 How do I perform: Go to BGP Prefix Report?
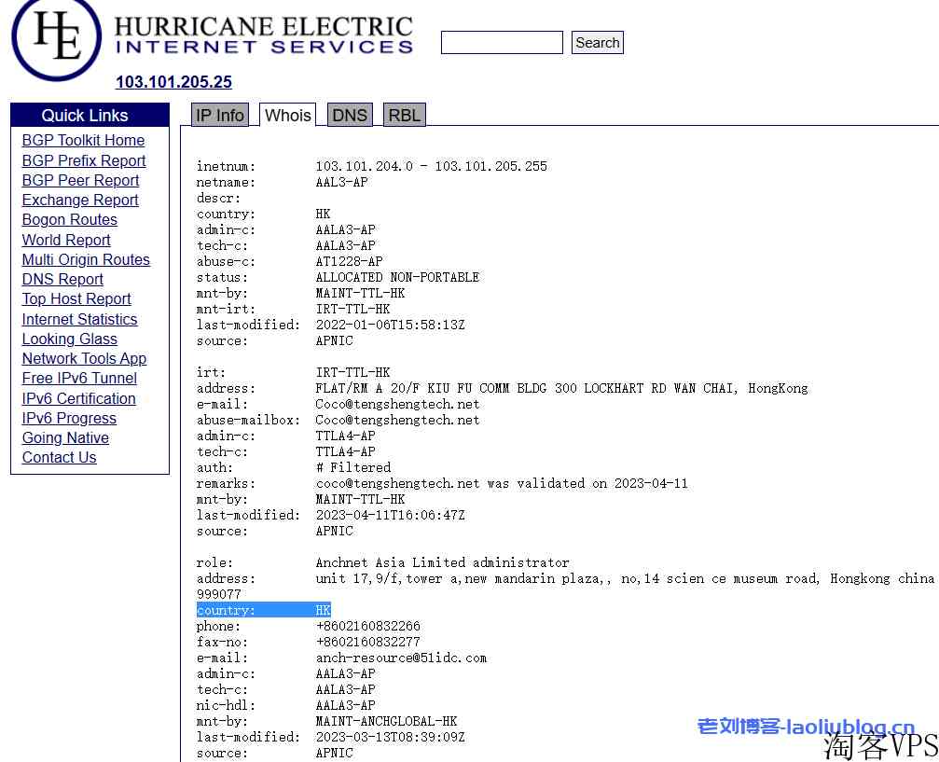coord(84,160)
